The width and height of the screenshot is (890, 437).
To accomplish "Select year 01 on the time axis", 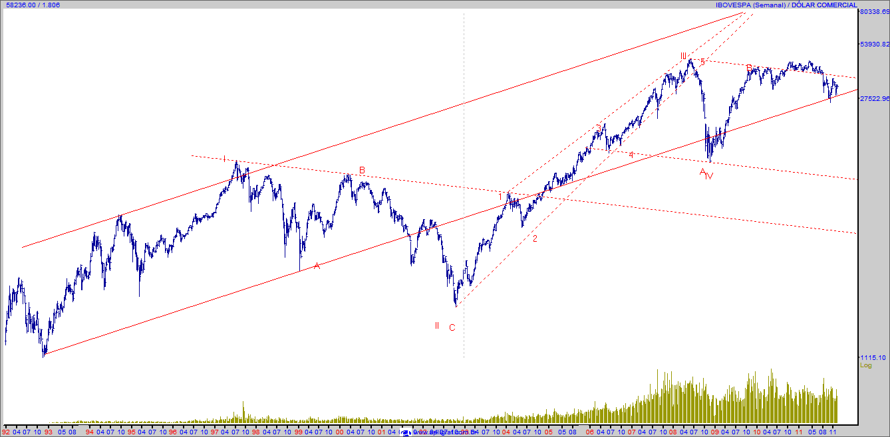I will coord(381,432).
